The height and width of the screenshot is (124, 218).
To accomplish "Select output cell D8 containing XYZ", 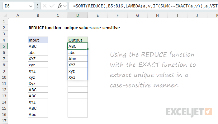I will 78,65.
